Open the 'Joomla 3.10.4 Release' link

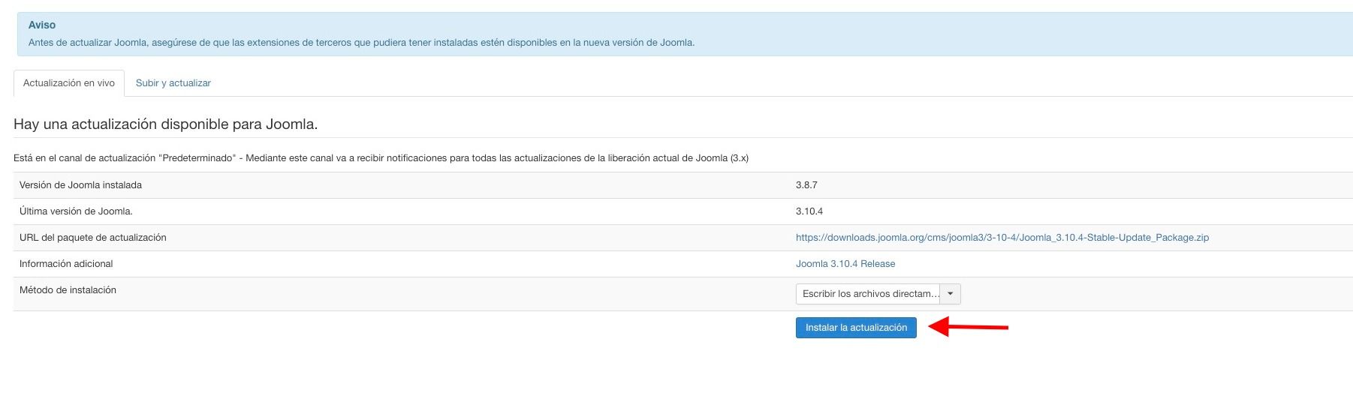click(x=845, y=264)
